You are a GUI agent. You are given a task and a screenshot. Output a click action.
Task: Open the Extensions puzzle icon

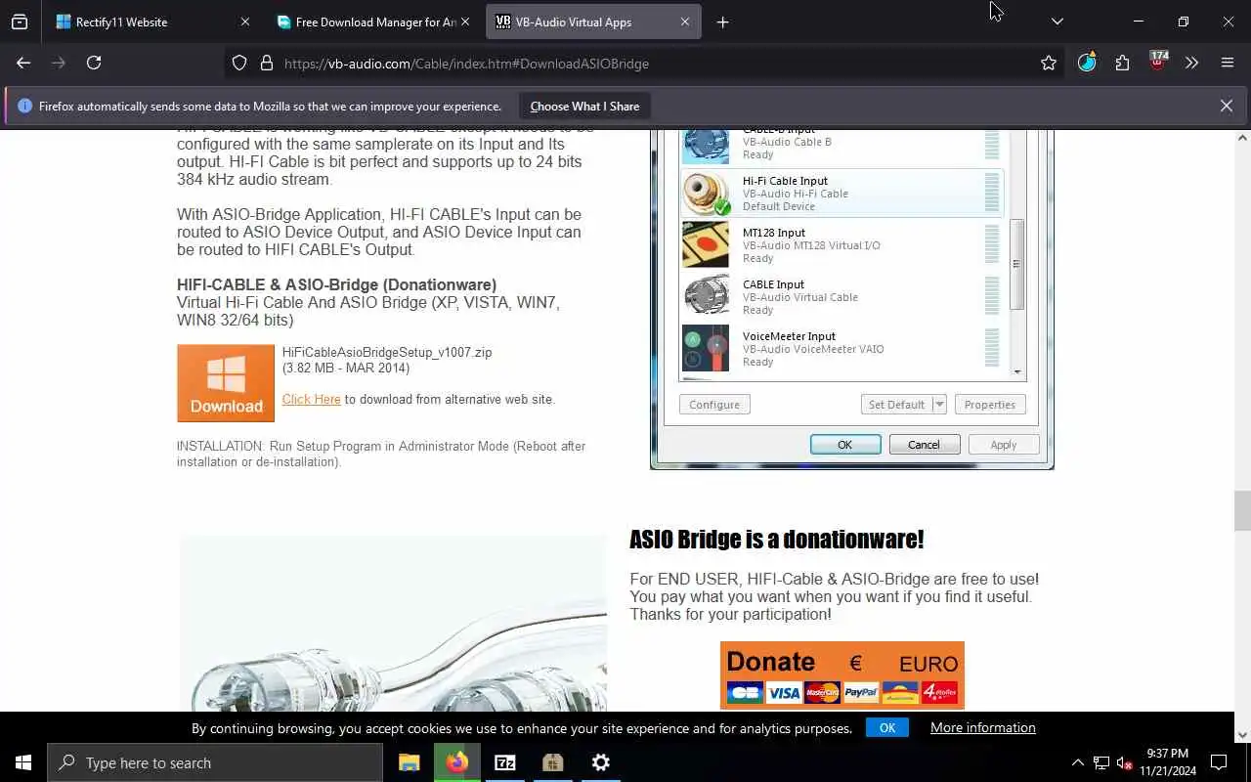1122,63
